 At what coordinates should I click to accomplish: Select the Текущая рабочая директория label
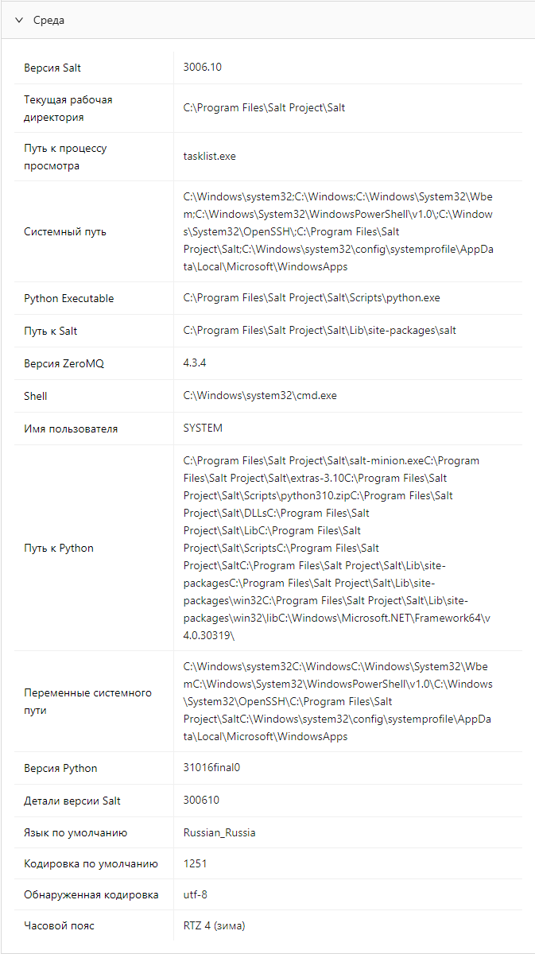pyautogui.click(x=68, y=108)
